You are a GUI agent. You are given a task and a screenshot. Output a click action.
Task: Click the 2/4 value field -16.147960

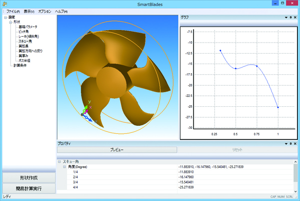coord(235,177)
